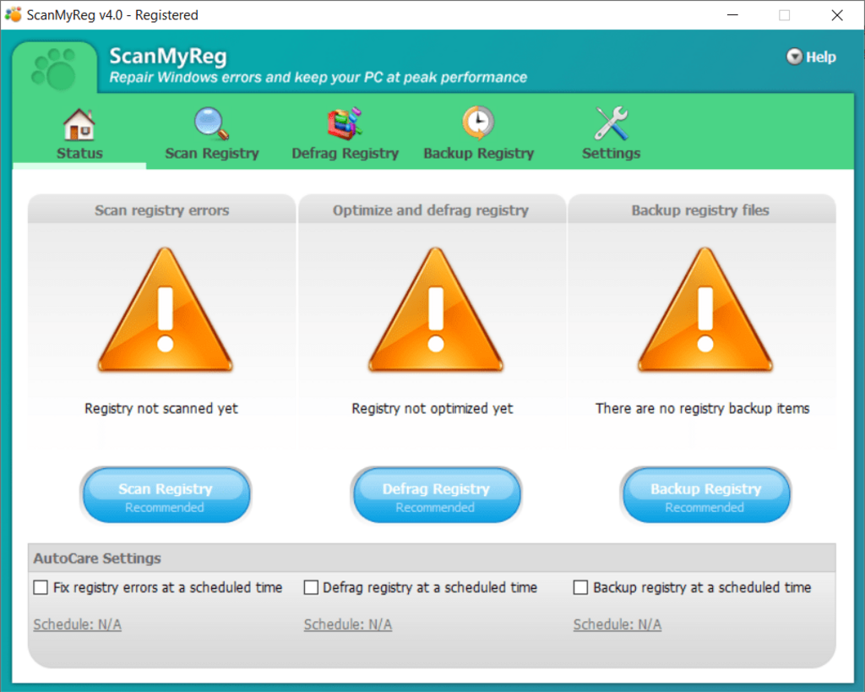
Task: Open the Schedule: N/A link under Defrag registry
Action: 348,624
